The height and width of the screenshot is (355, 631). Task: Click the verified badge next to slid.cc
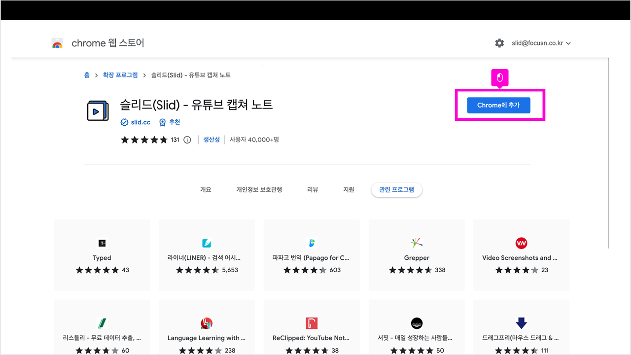pos(124,122)
